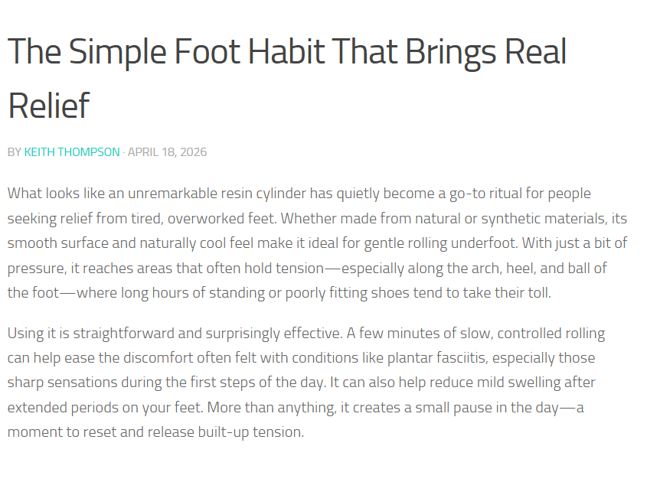Click the phrase 'built-up tension' at article end
Screen dimensions: 647x495
pyautogui.click(x=250, y=432)
